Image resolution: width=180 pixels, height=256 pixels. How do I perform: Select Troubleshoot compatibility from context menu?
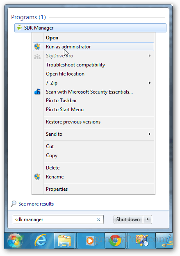75,65
